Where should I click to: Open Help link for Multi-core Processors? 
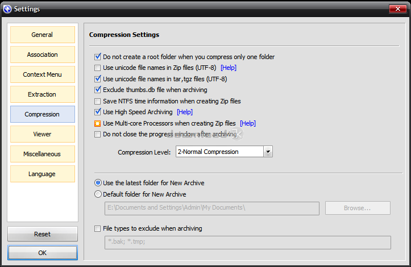click(x=248, y=123)
